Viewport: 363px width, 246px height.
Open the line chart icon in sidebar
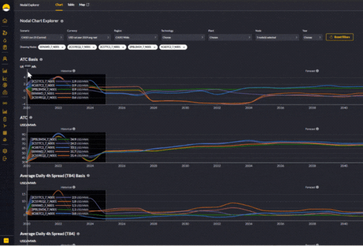pos(5,79)
